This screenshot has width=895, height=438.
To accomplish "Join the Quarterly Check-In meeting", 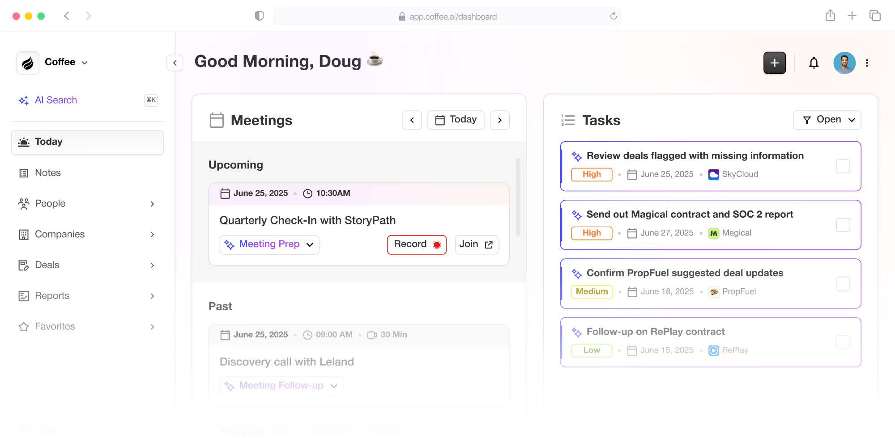I will 476,244.
